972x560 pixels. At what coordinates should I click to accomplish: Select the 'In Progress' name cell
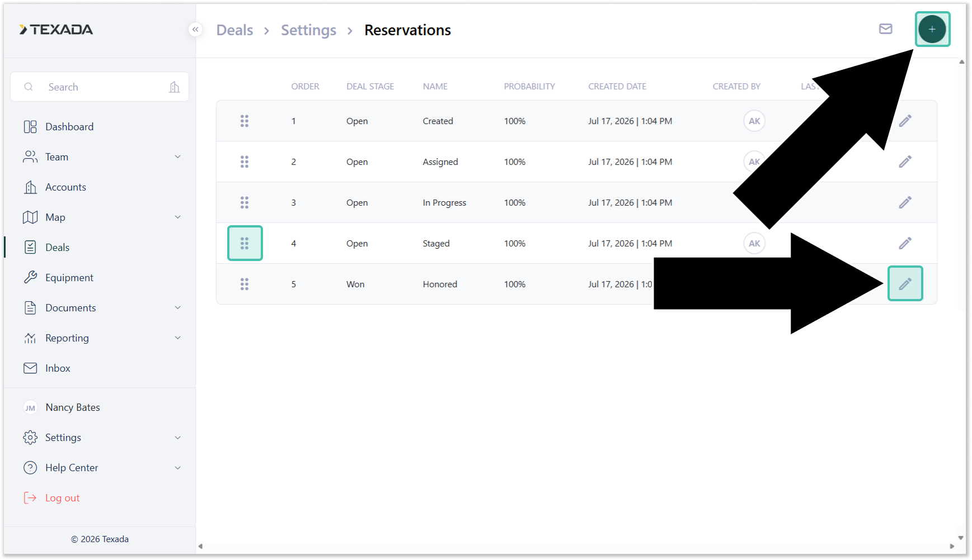444,203
